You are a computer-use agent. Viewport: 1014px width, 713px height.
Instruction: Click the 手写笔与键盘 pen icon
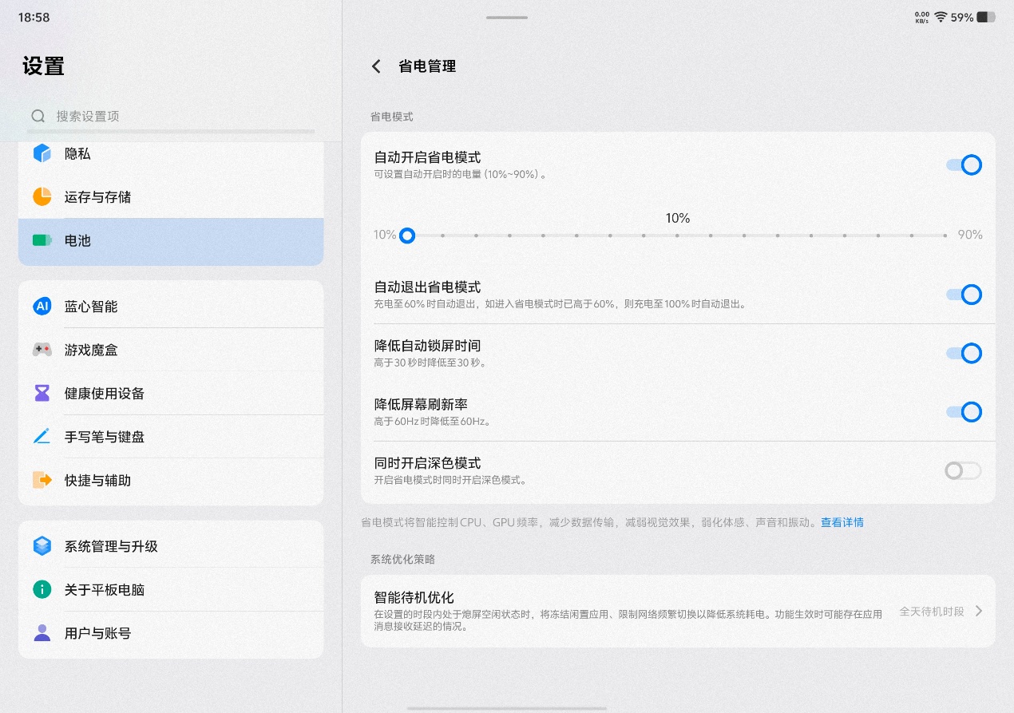(x=42, y=437)
